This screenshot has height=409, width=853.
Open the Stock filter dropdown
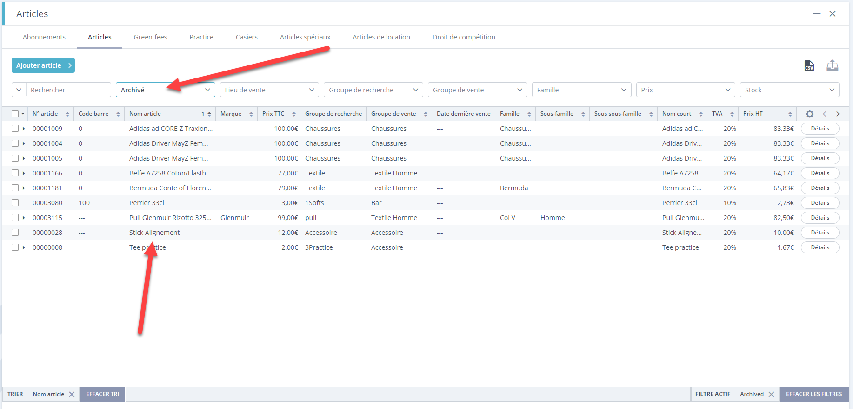coord(790,90)
